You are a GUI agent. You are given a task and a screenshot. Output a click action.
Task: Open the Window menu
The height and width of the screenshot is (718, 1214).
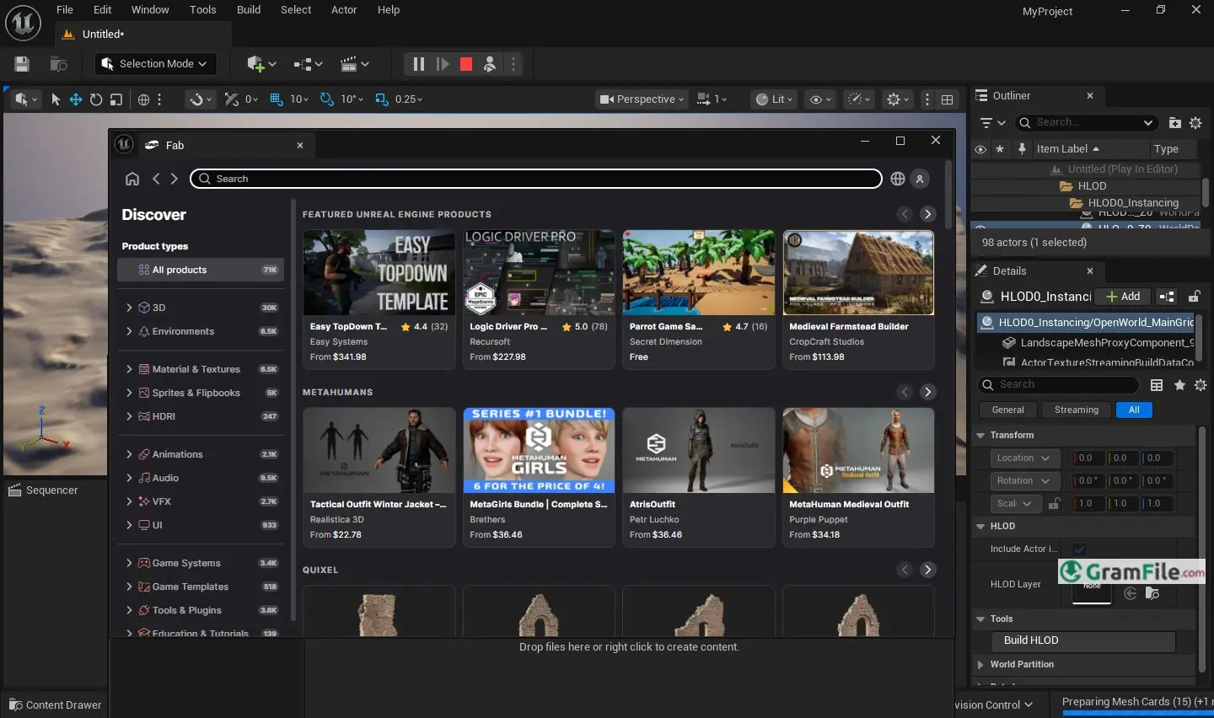click(x=150, y=10)
